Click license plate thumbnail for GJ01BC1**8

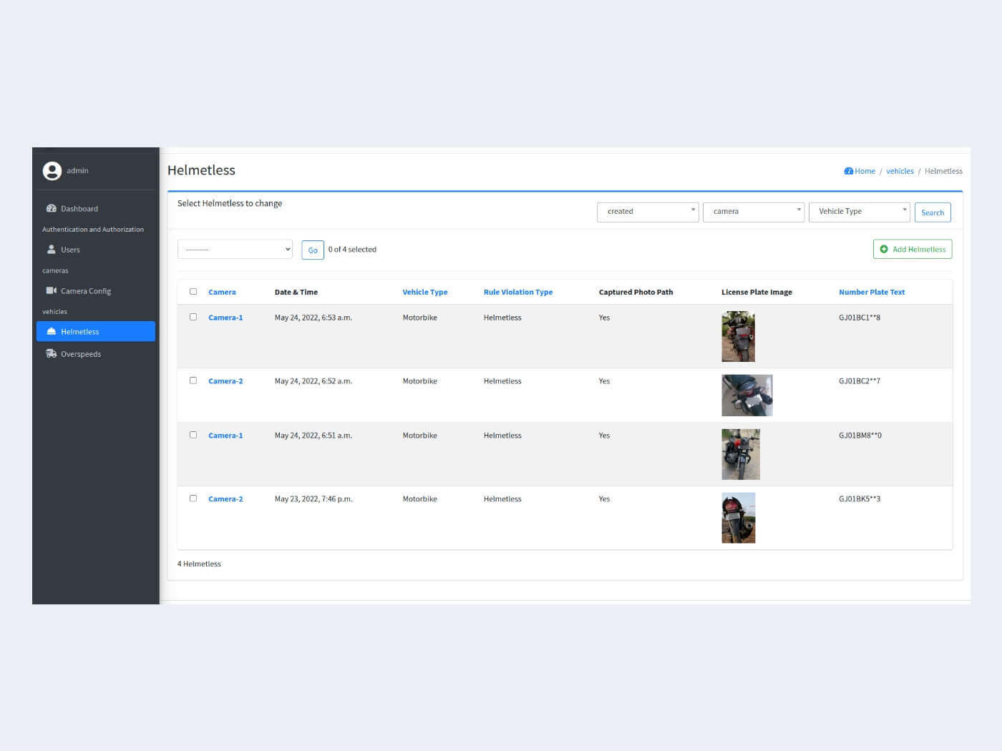(738, 336)
